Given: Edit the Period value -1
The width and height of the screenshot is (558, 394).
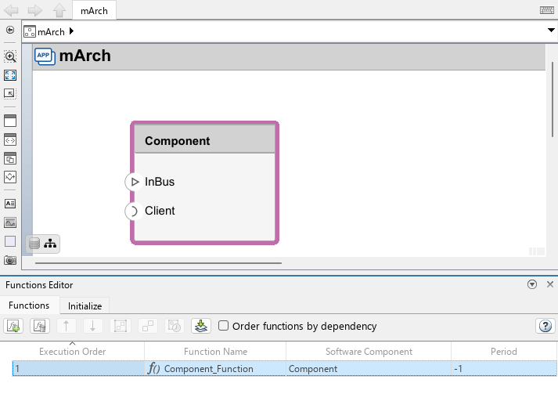Looking at the screenshot, I should coord(503,369).
